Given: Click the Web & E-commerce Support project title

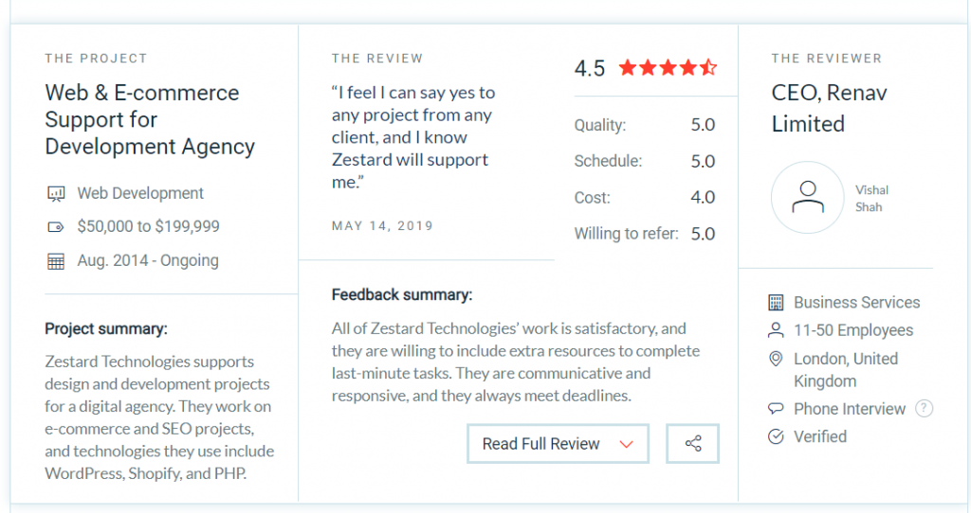Looking at the screenshot, I should tap(150, 119).
